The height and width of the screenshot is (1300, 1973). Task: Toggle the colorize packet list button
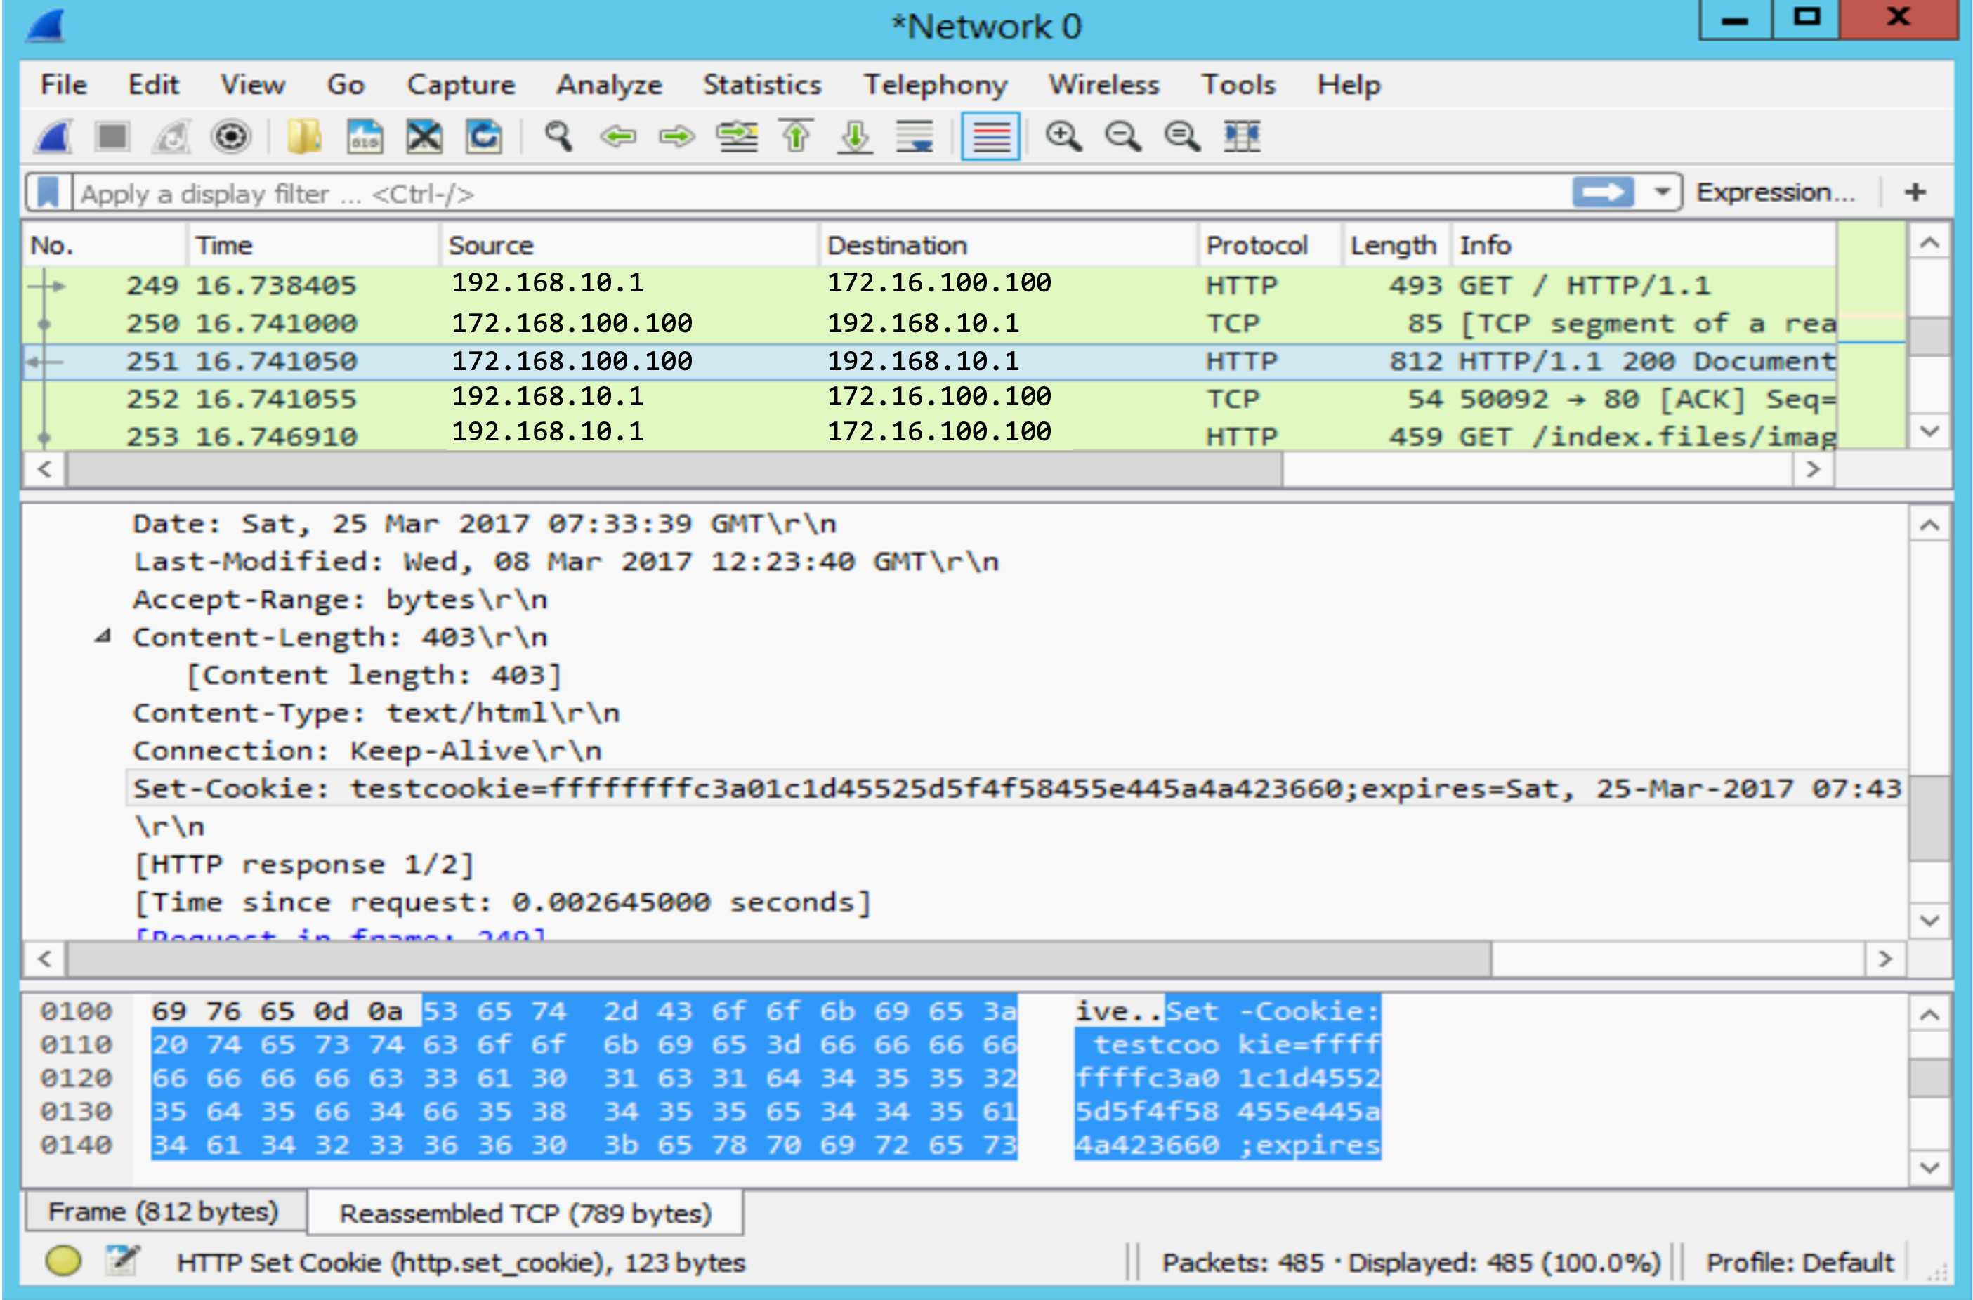pos(990,136)
